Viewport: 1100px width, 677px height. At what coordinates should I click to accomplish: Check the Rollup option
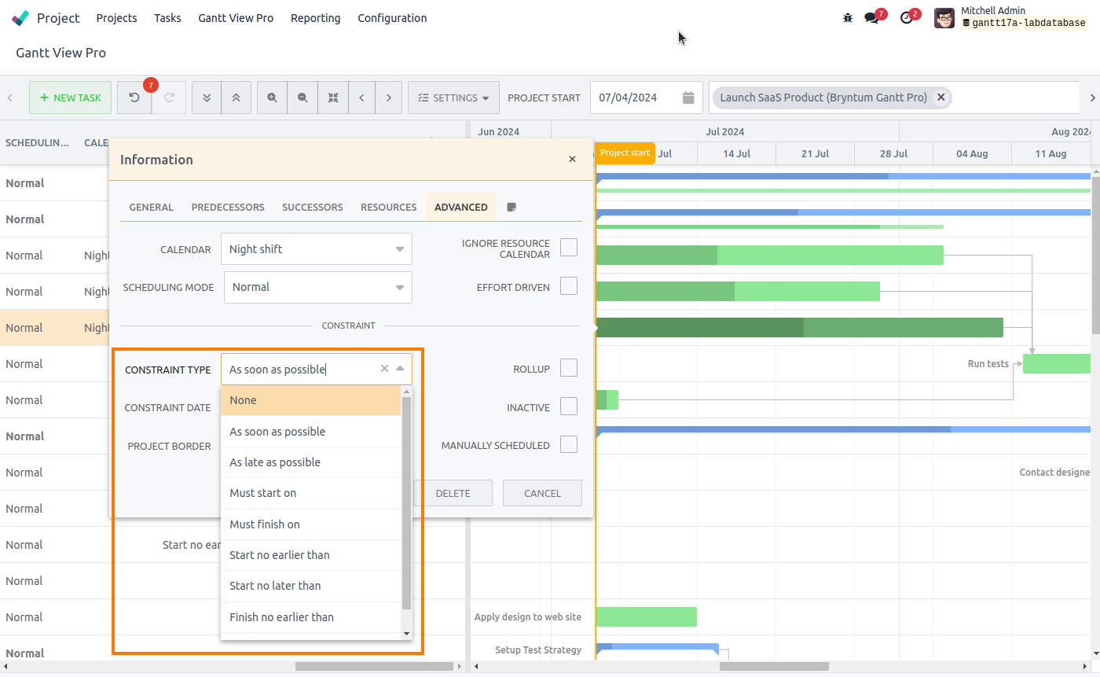click(x=568, y=367)
